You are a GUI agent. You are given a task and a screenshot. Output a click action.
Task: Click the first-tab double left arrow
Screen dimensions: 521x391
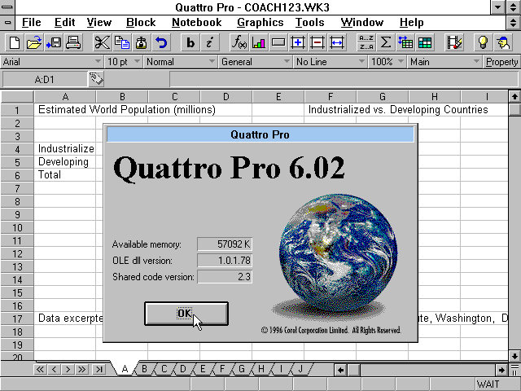coord(40,369)
